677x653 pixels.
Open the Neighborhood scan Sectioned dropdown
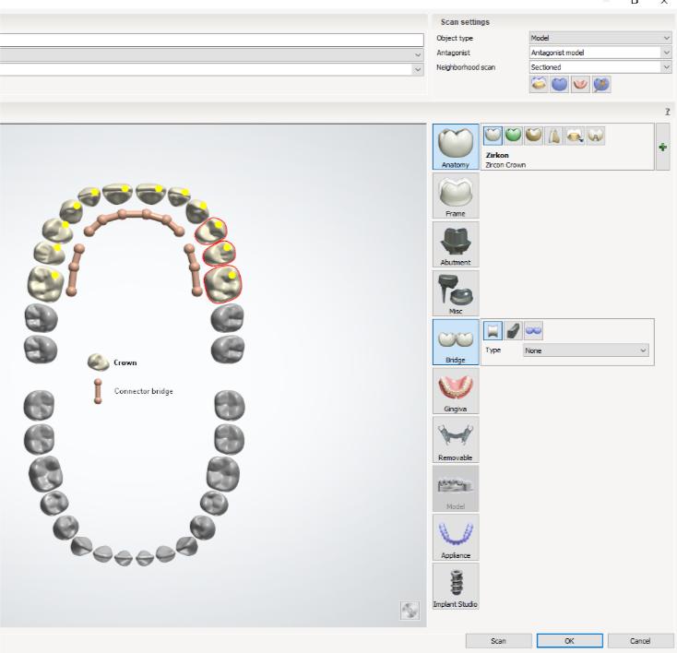pos(600,67)
